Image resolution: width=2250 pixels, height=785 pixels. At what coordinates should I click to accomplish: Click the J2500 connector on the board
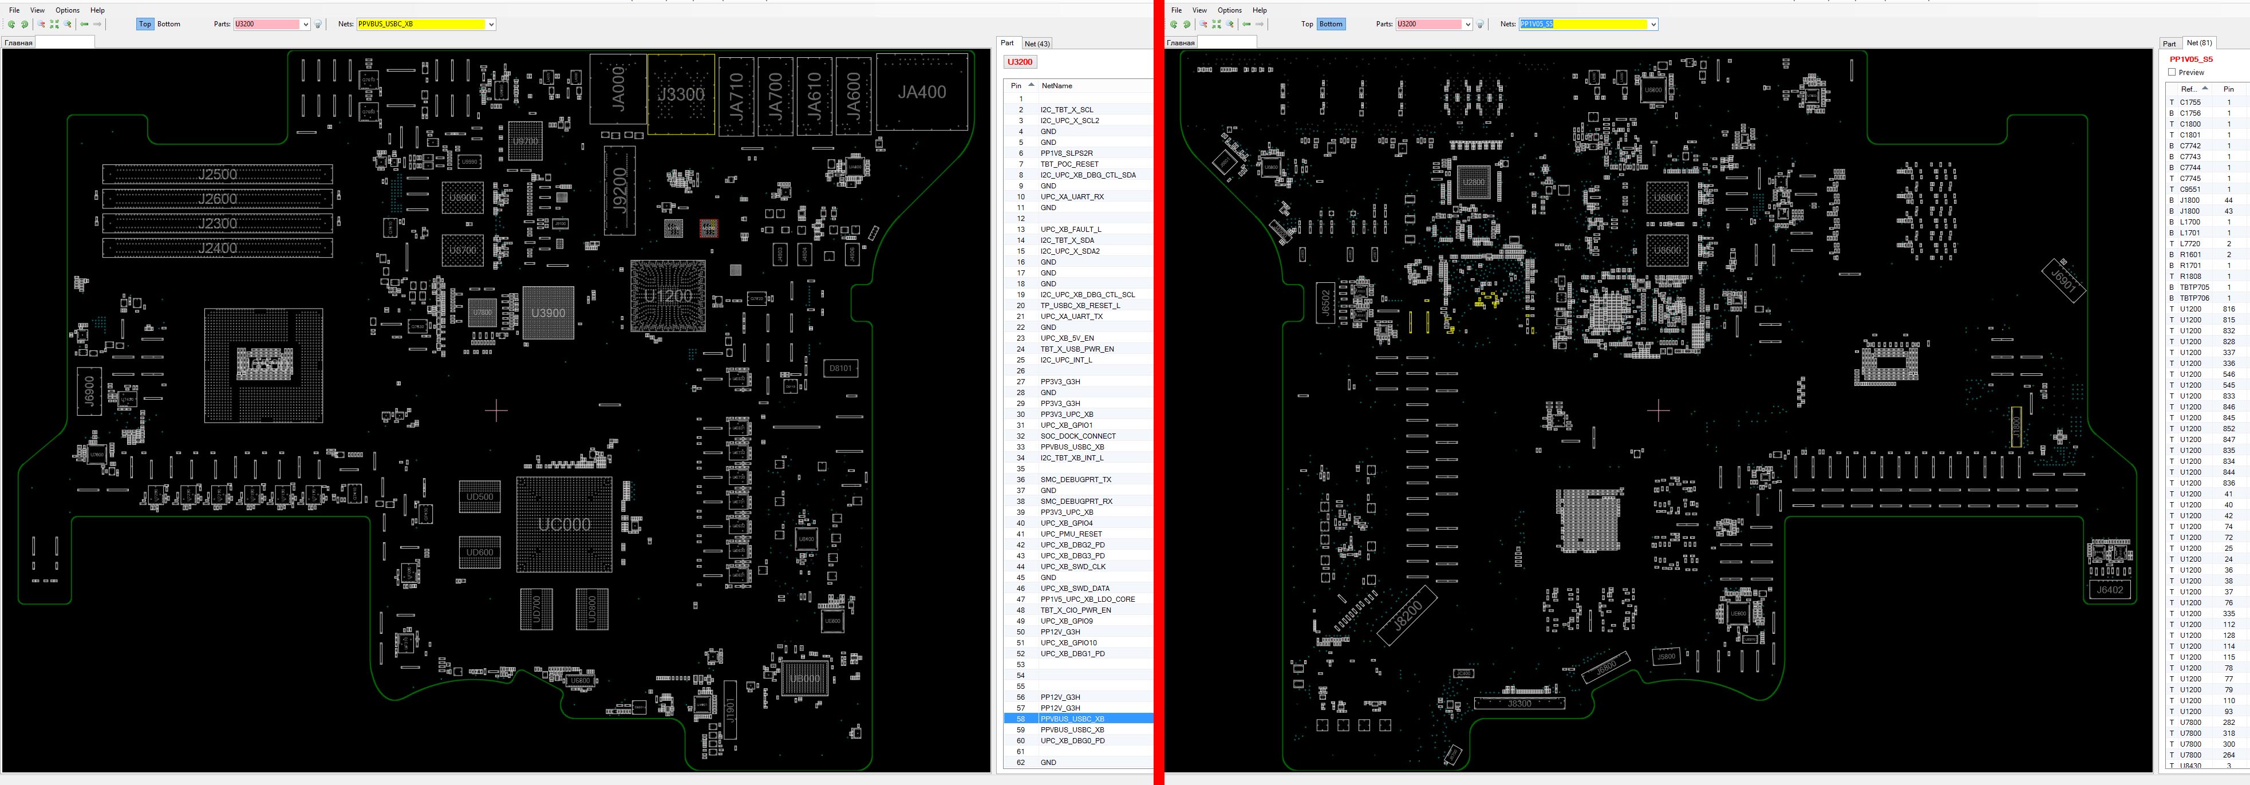coord(218,175)
